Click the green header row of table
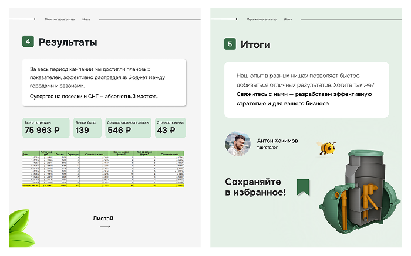 (104, 153)
